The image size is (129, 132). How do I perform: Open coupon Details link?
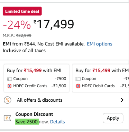click(x=57, y=122)
